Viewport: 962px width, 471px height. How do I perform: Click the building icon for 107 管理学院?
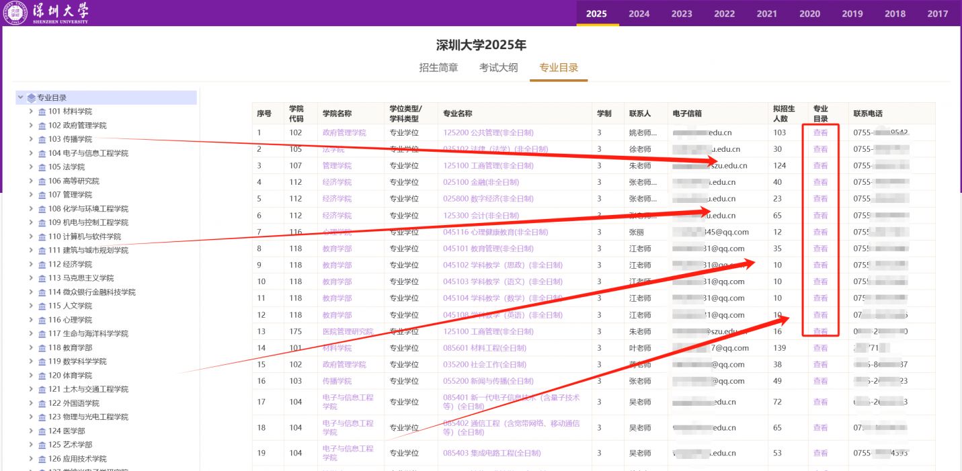[42, 195]
